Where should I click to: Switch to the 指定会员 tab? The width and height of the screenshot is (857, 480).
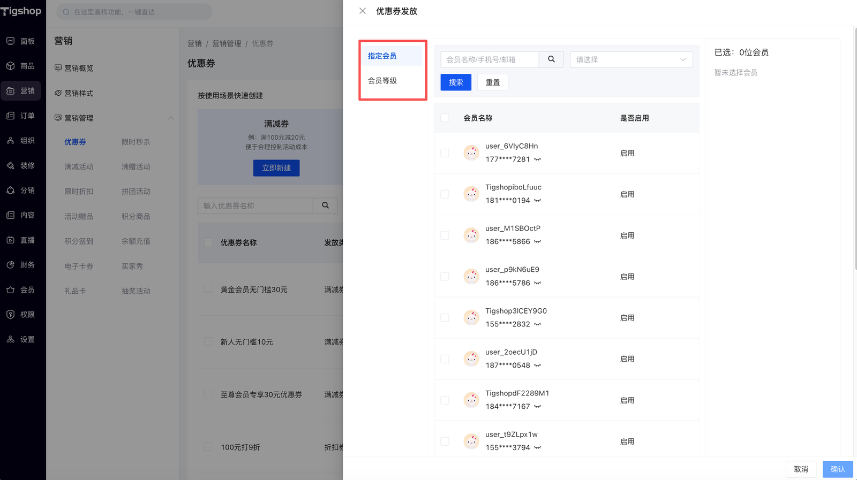[382, 56]
